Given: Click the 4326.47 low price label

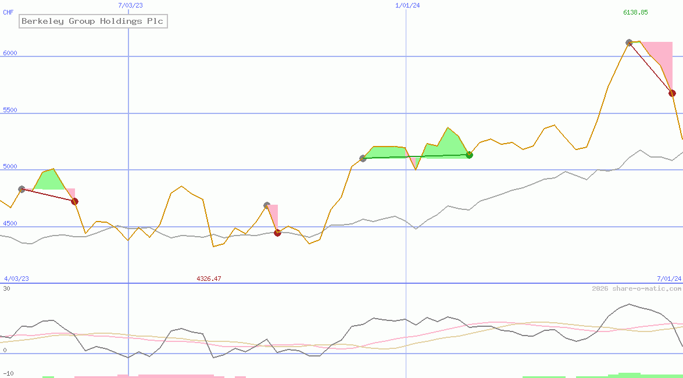Looking at the screenshot, I should (209, 279).
